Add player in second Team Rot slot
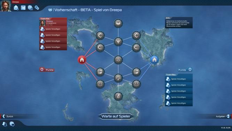 coord(53,35)
